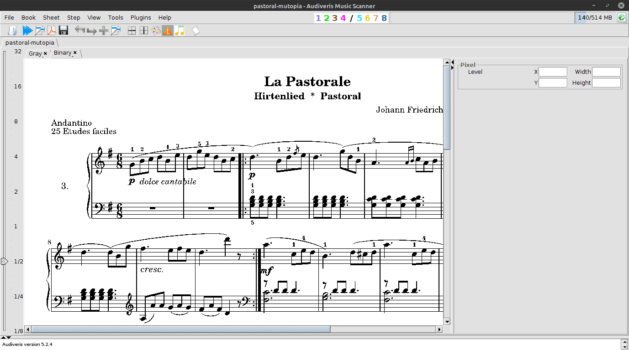Click the yellow music notes icon

pos(180,31)
